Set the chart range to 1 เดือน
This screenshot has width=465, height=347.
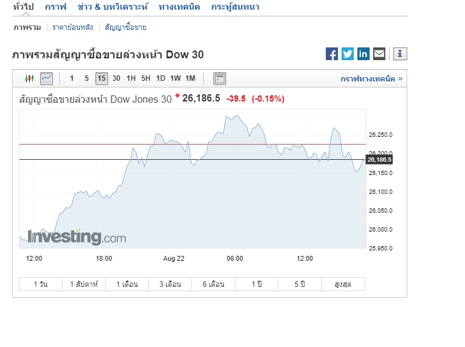(122, 284)
